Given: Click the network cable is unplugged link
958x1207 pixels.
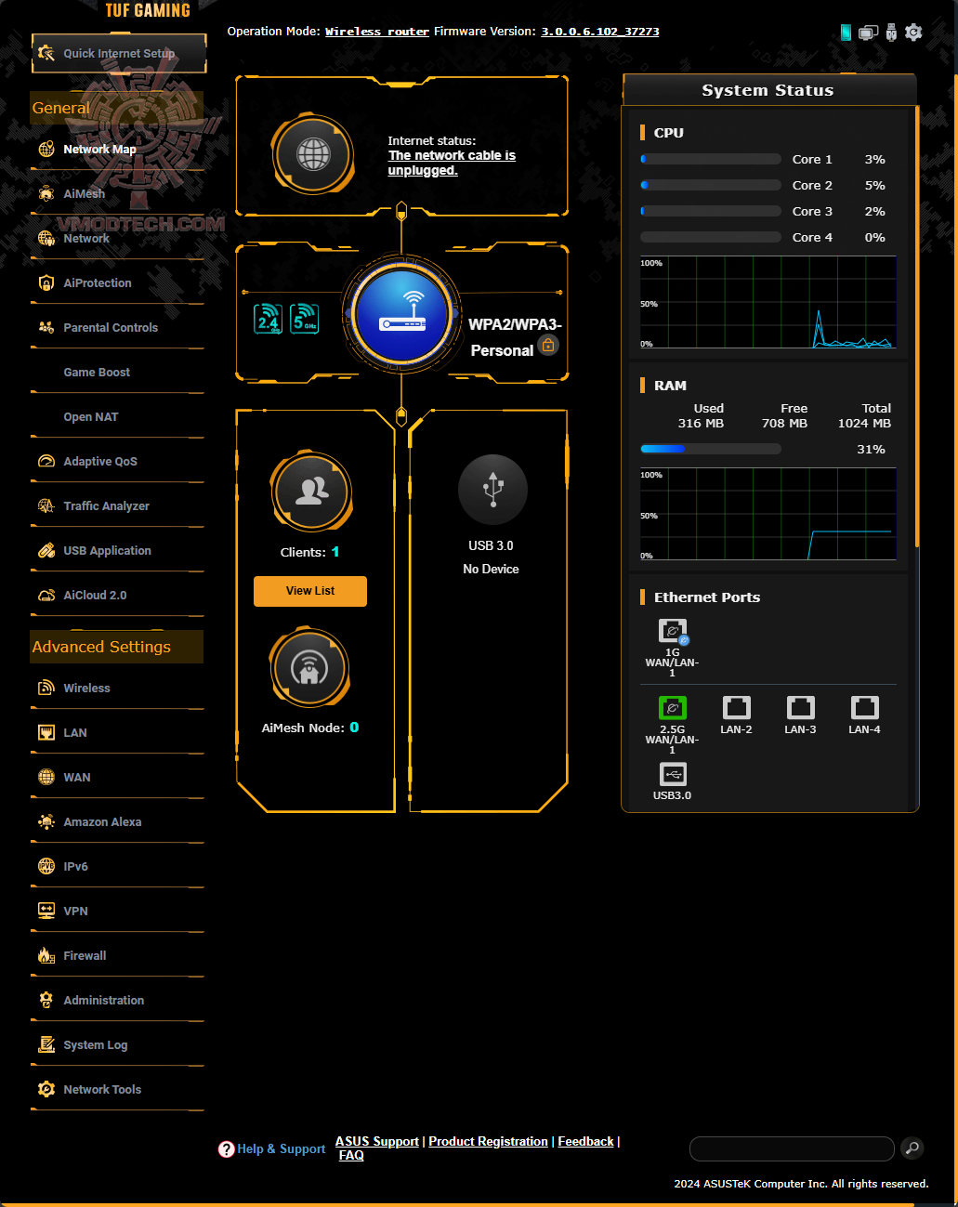Looking at the screenshot, I should click(452, 163).
